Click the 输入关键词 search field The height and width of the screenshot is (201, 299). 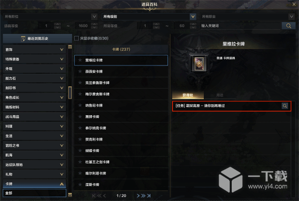[x=241, y=26]
